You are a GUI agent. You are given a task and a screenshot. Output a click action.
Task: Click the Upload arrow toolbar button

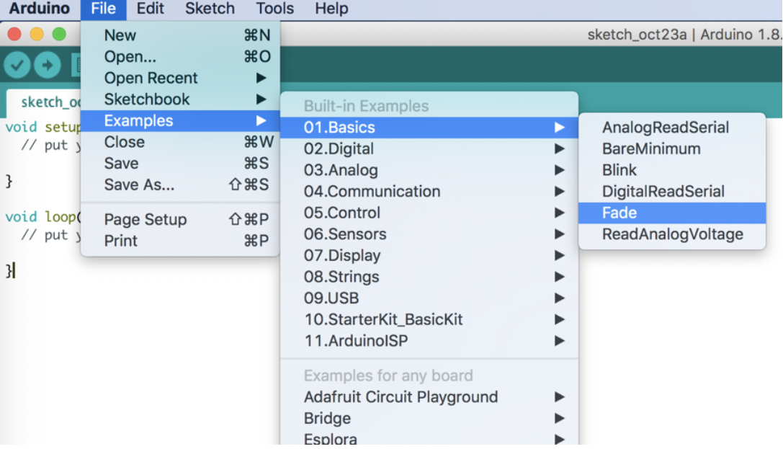pyautogui.click(x=48, y=65)
